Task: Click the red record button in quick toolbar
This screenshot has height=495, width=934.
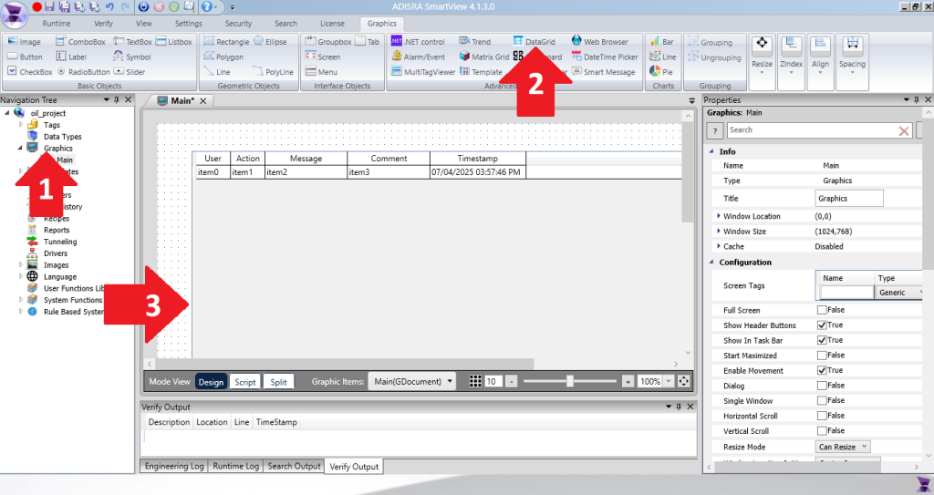Action: (36, 6)
